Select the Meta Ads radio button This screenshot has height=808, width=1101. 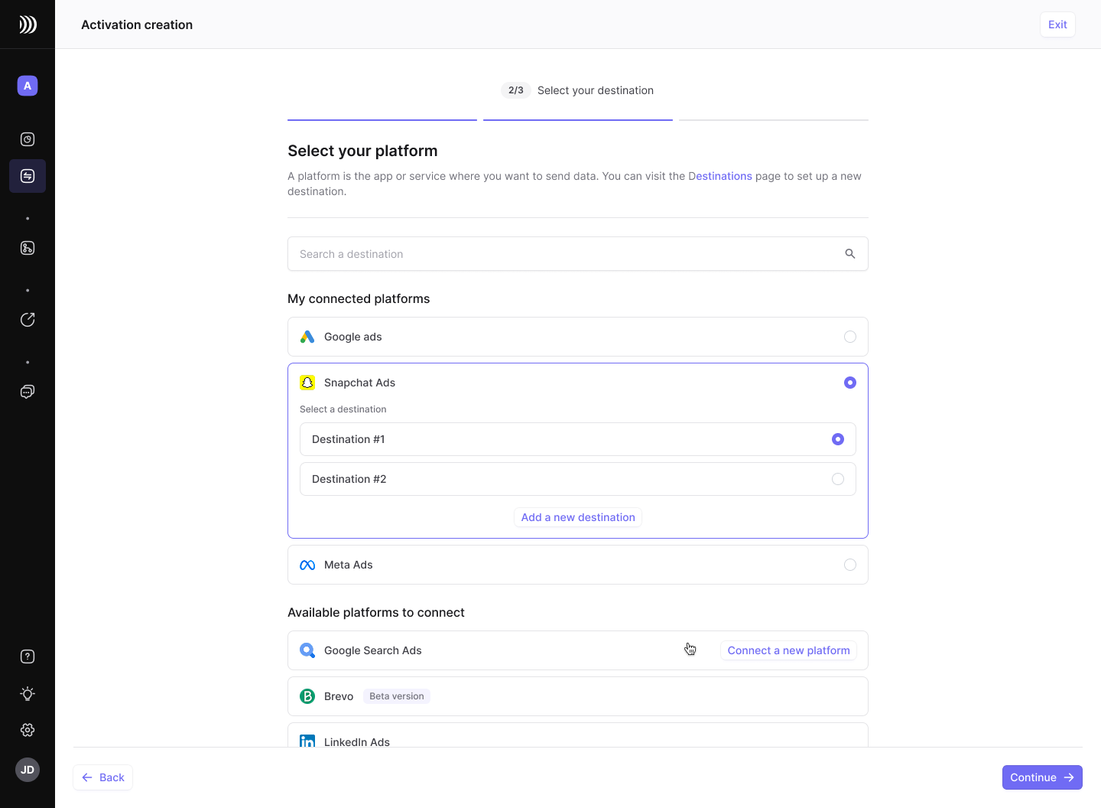pos(849,565)
